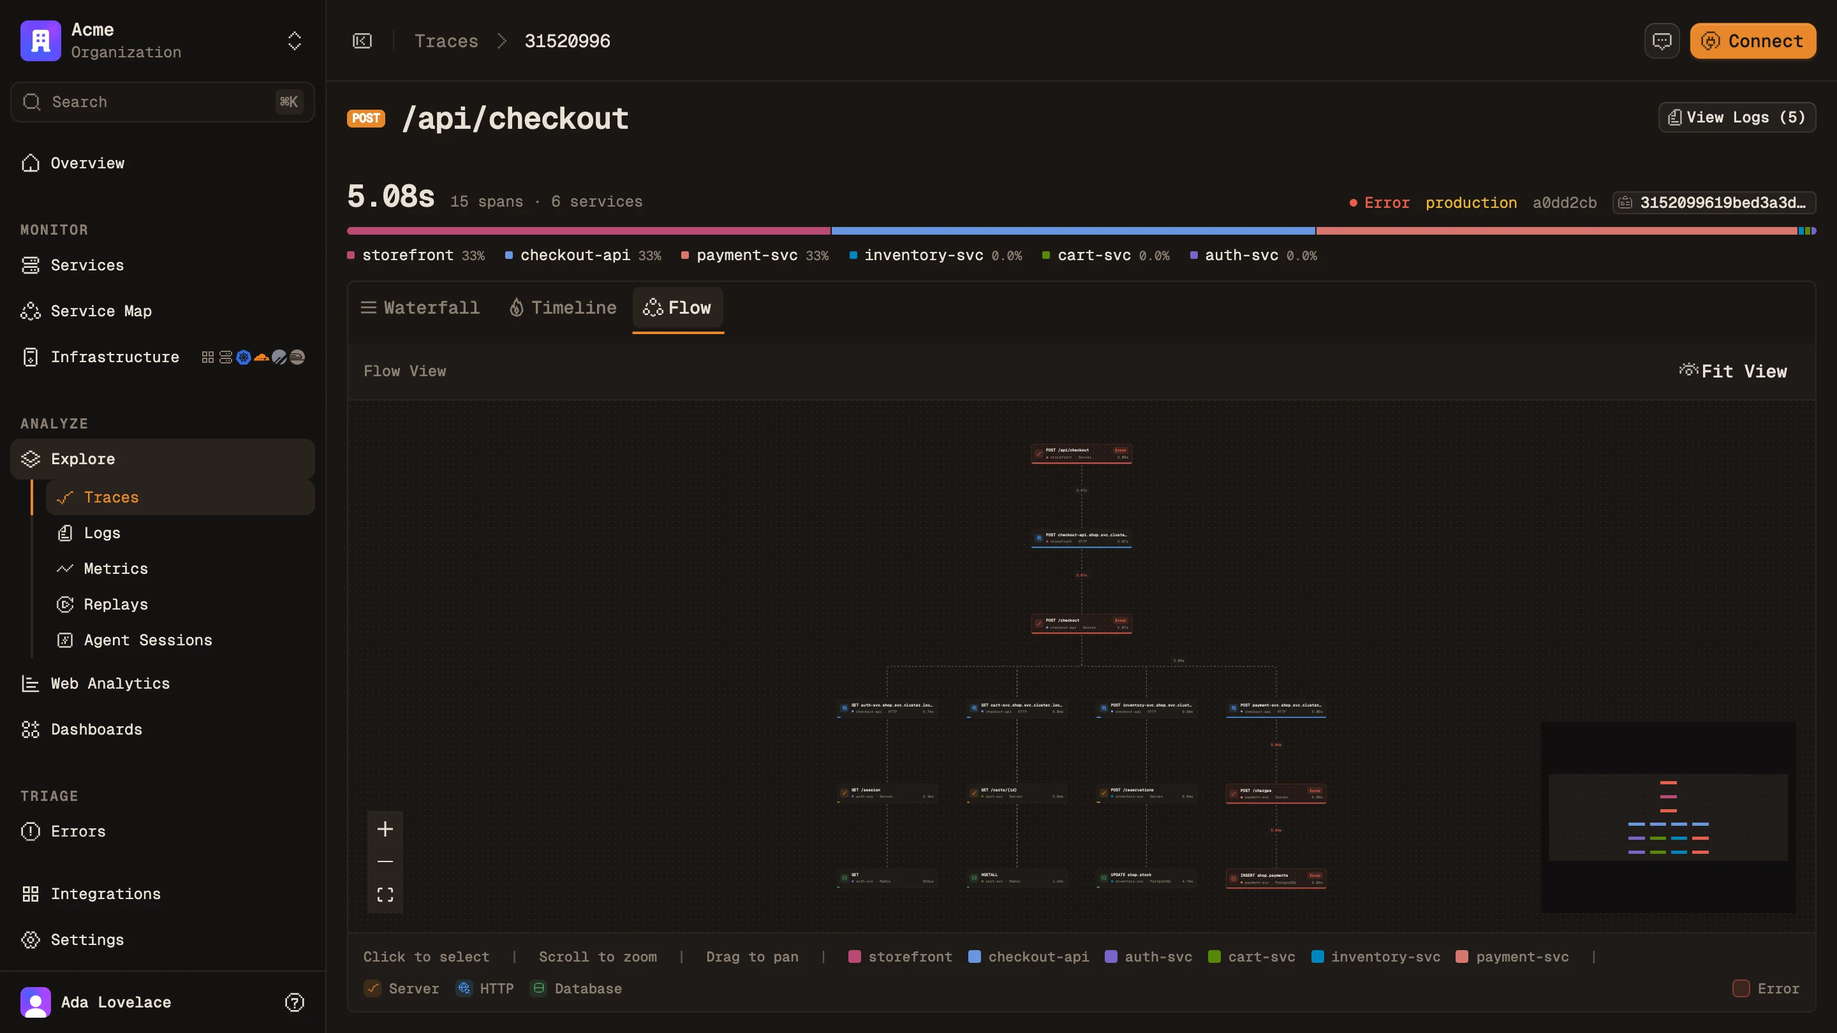Open the feedback chat icon

tap(1662, 41)
